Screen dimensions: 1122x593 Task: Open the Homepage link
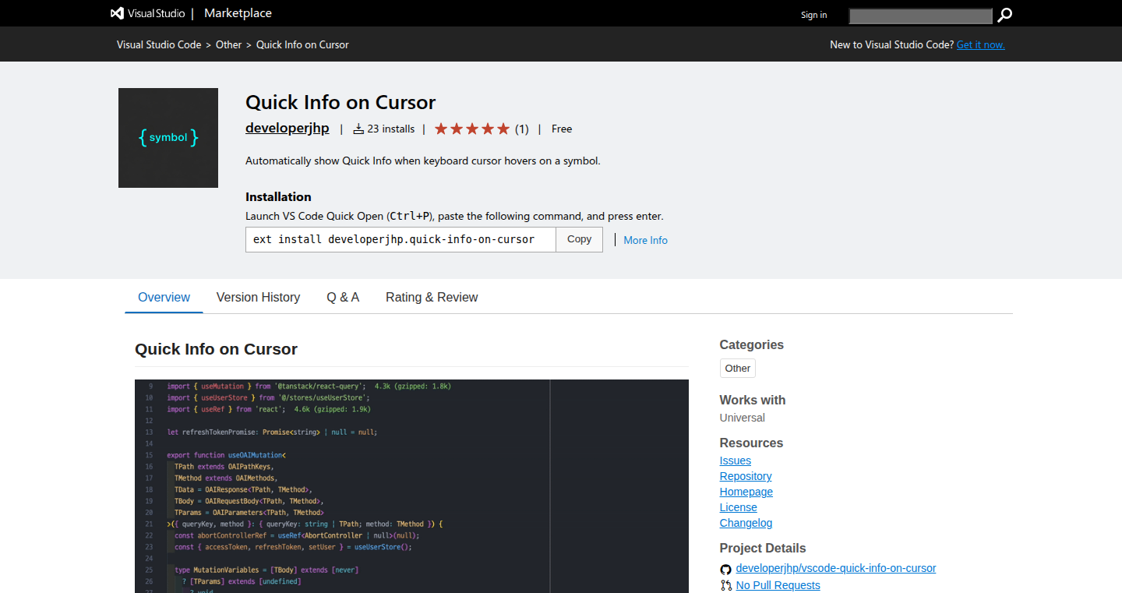tap(746, 492)
